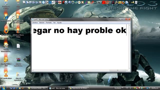The image size is (160, 90).
Task: Click the Internet Explorer quick launch icon
Action: point(17,88)
